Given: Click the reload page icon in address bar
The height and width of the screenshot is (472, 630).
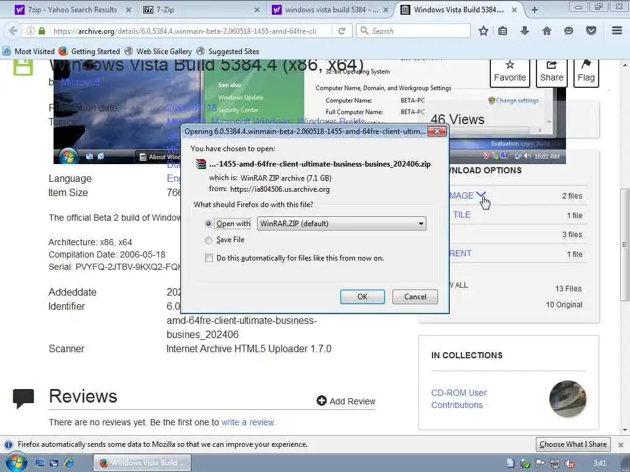Looking at the screenshot, I should coord(342,31).
